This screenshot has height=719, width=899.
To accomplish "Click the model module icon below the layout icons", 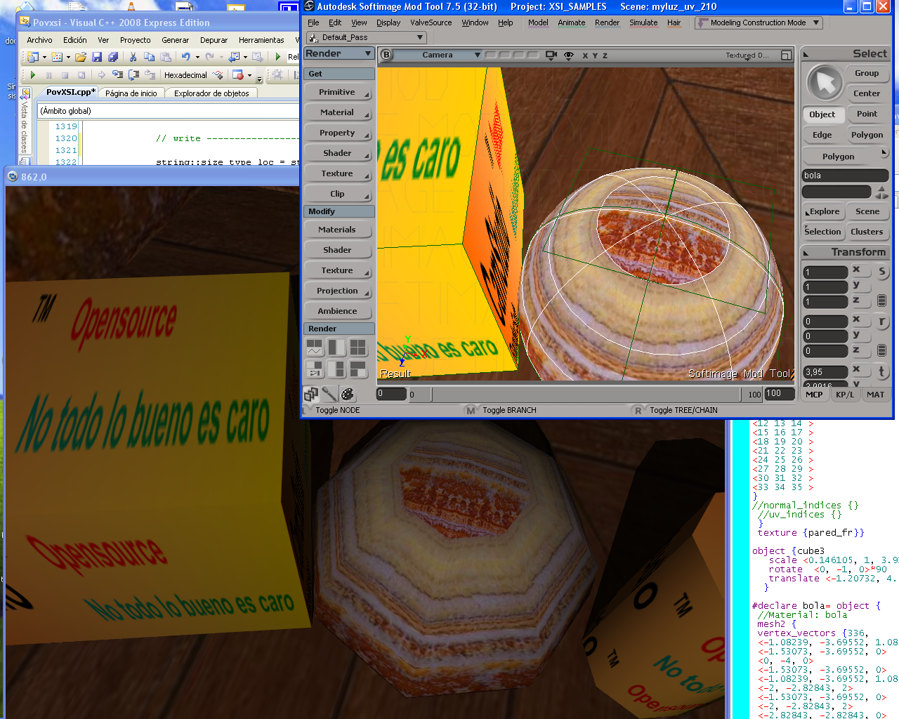I will click(x=311, y=394).
